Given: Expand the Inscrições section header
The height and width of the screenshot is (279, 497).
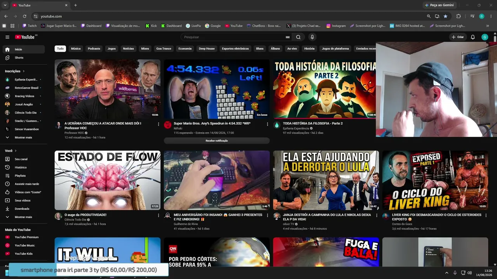Looking at the screenshot, I should (x=15, y=71).
